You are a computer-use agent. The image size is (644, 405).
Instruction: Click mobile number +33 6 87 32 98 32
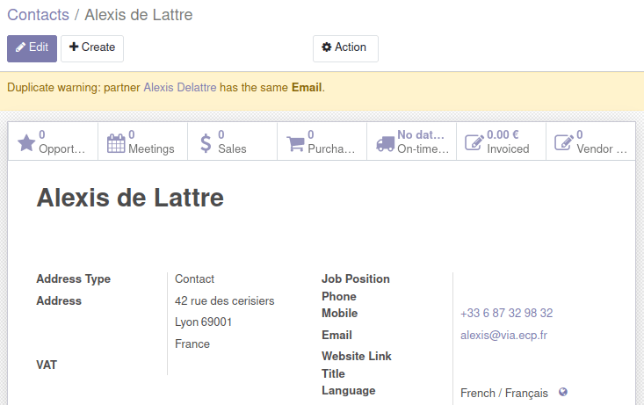506,313
